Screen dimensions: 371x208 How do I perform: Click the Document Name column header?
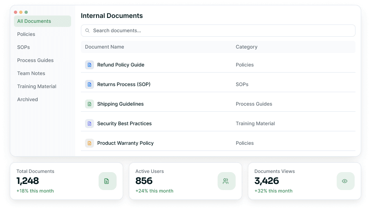click(104, 47)
